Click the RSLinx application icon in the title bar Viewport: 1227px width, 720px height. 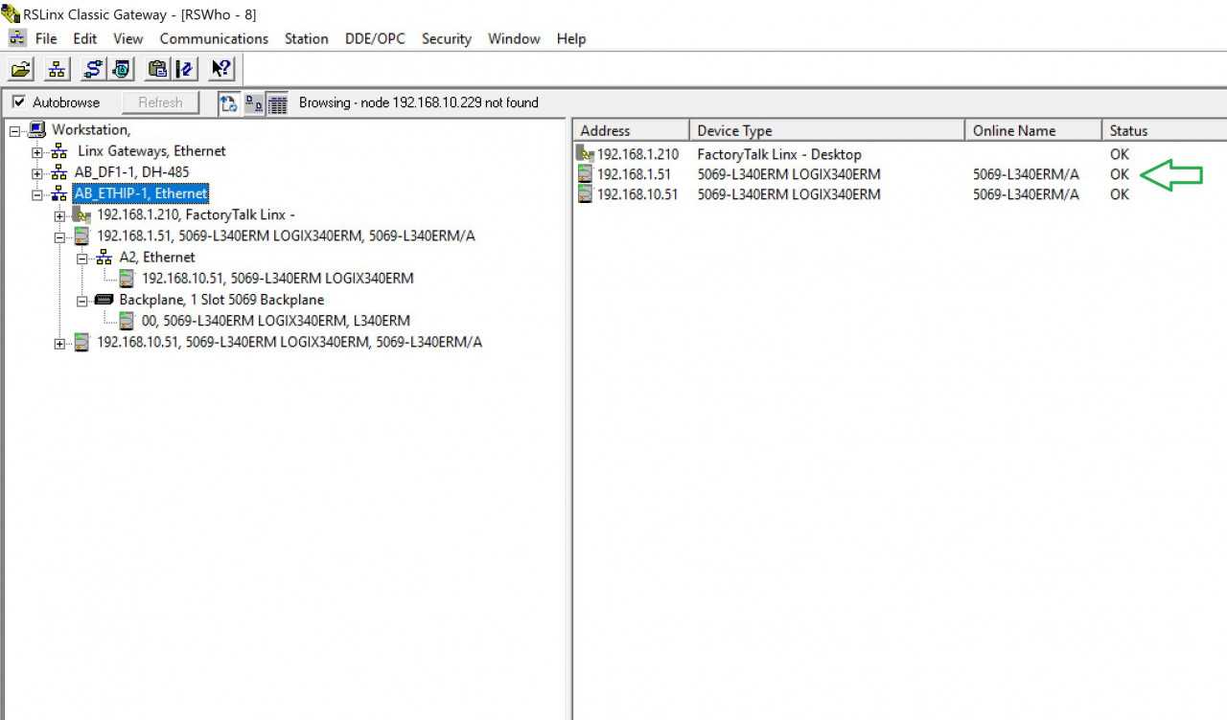(x=11, y=13)
